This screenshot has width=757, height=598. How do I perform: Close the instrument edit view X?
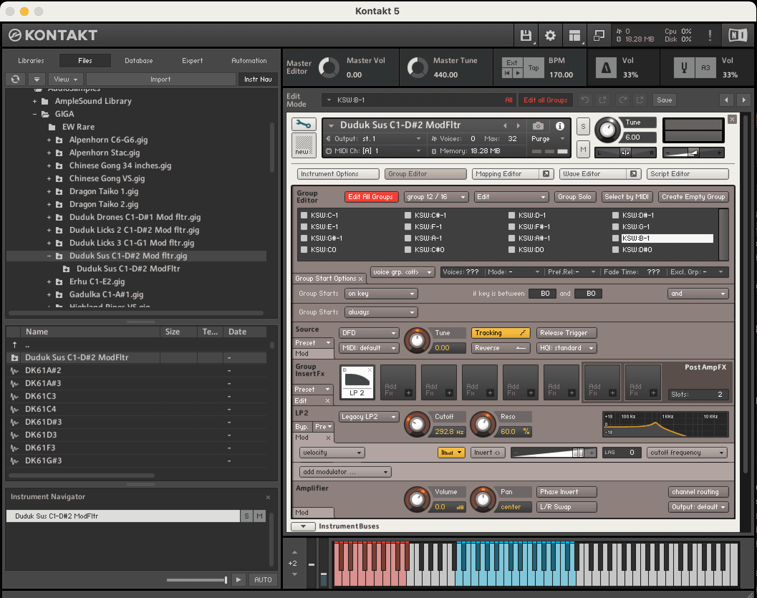pos(732,119)
